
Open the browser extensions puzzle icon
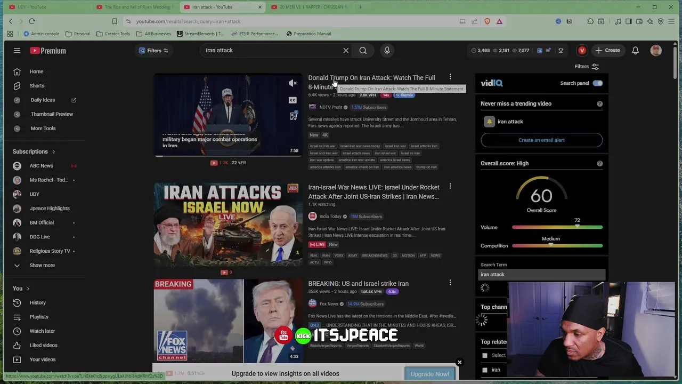(x=590, y=21)
